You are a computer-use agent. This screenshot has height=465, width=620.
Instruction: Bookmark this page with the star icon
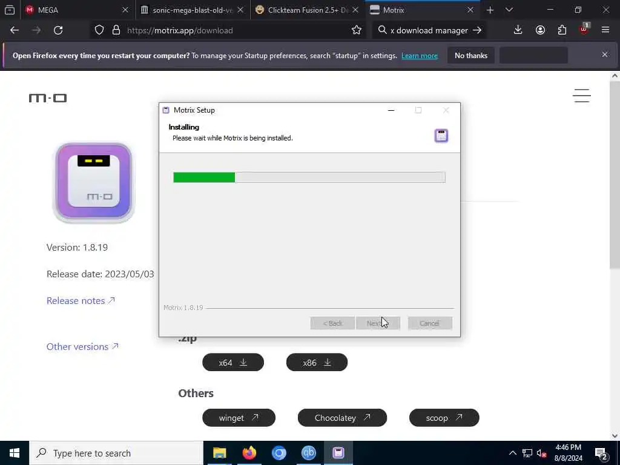click(356, 30)
